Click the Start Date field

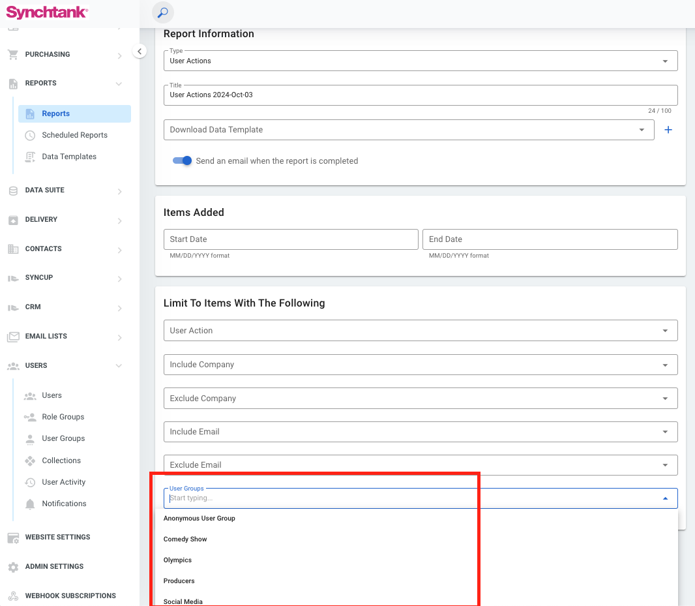pos(290,239)
